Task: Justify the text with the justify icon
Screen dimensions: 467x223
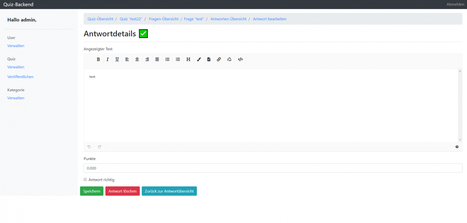Action: 157,59
